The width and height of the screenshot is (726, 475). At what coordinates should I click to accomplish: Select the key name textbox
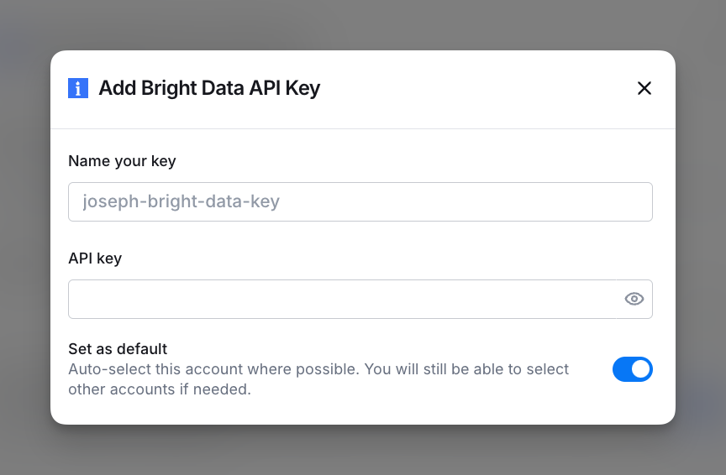[360, 201]
